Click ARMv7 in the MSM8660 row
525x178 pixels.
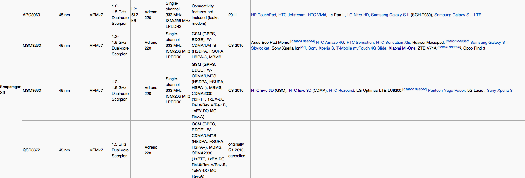(96, 91)
